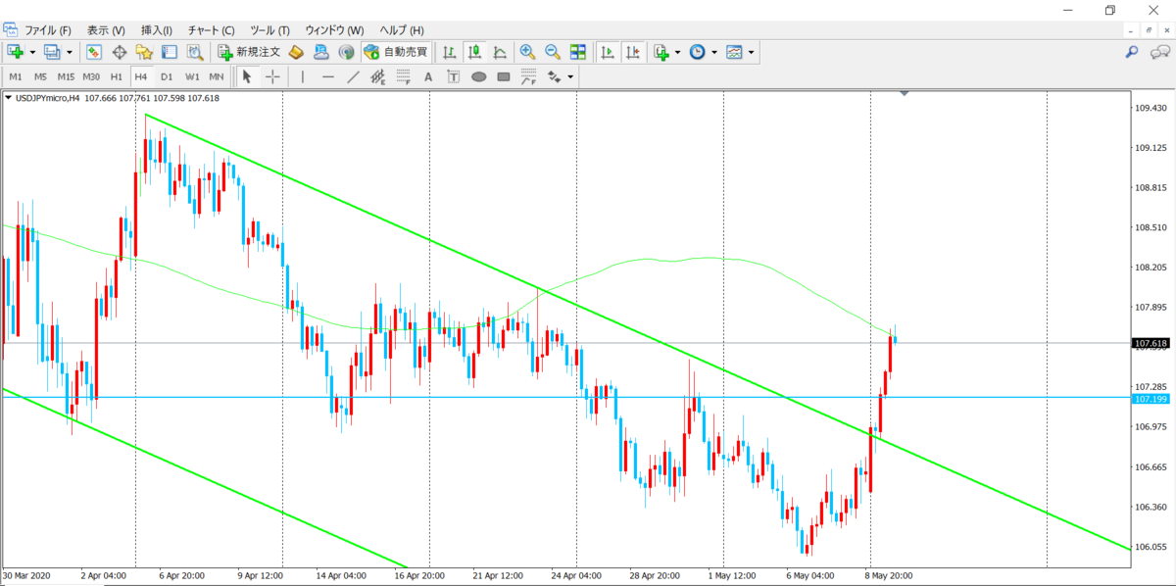The height and width of the screenshot is (586, 1176).
Task: Select the Fibonacci retracement tool
Action: pos(403,76)
